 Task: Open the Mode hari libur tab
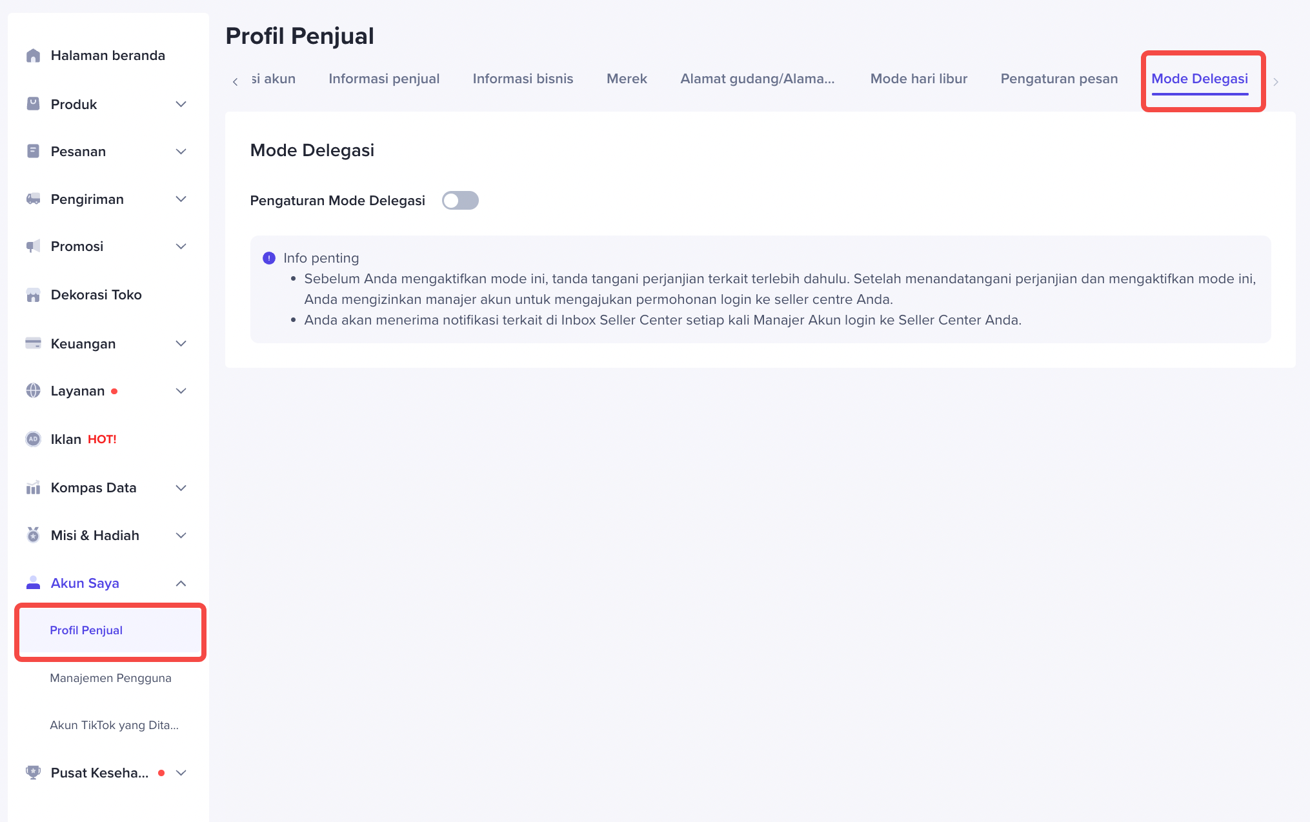click(918, 79)
